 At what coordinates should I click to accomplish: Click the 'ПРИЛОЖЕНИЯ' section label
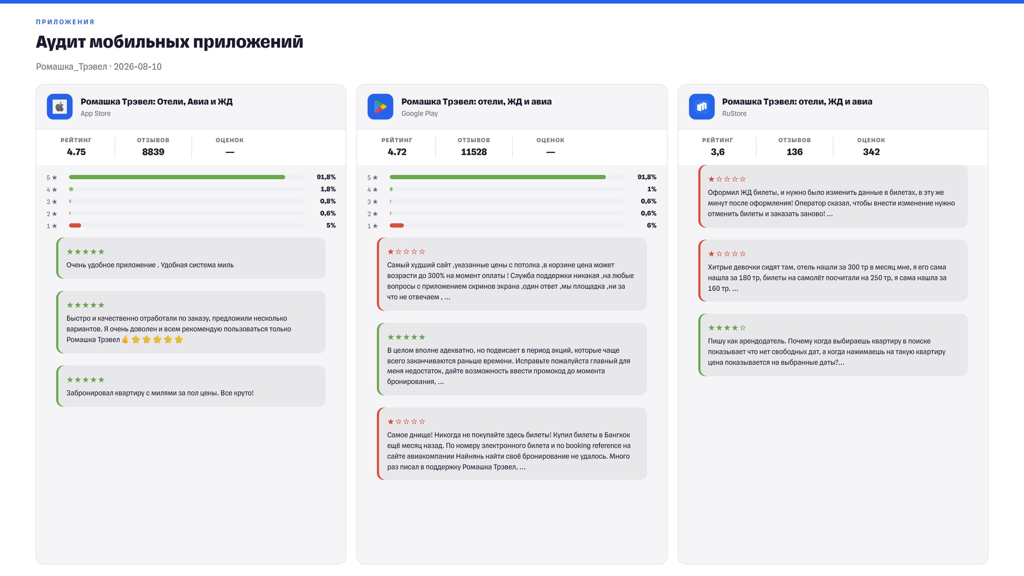(65, 22)
